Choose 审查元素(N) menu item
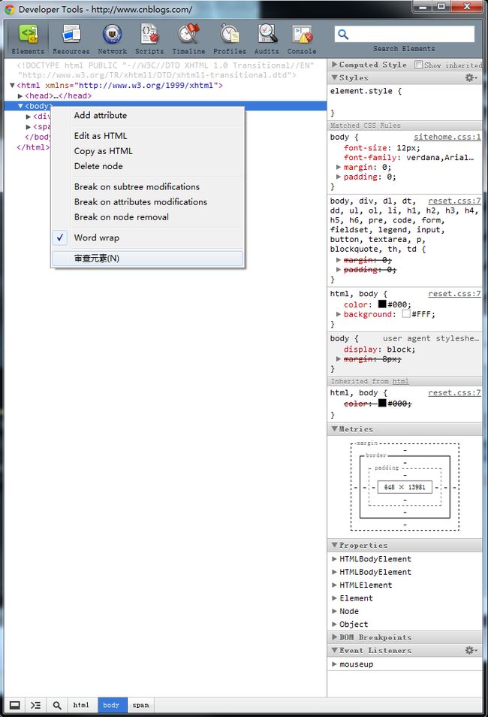Image resolution: width=488 pixels, height=717 pixels. [148, 259]
